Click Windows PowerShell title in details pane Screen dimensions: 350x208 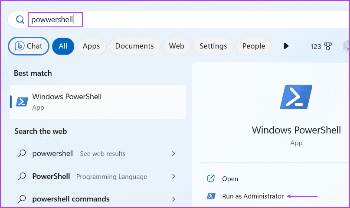coord(296,130)
